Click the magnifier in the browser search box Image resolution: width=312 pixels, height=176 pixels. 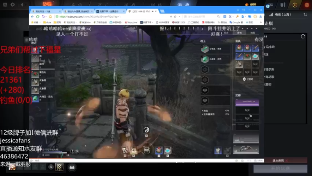pos(218,16)
